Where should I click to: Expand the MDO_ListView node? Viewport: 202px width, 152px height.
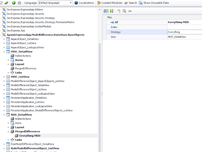4,77
